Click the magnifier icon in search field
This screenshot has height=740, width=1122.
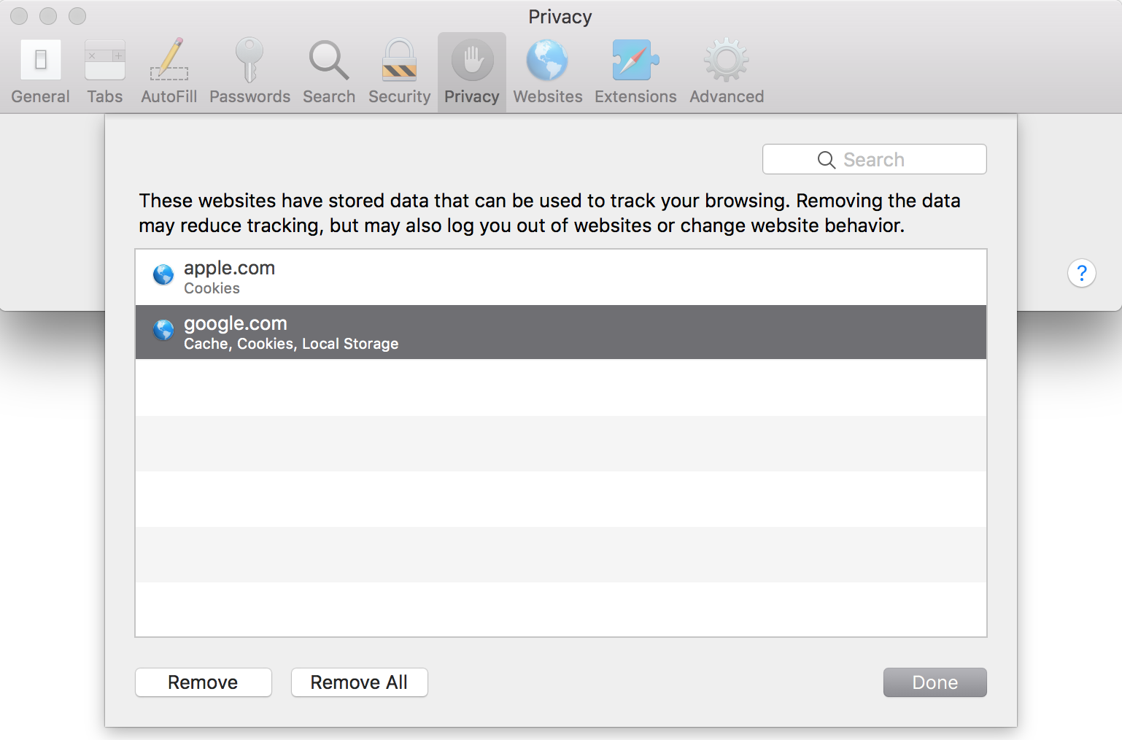[x=827, y=160]
